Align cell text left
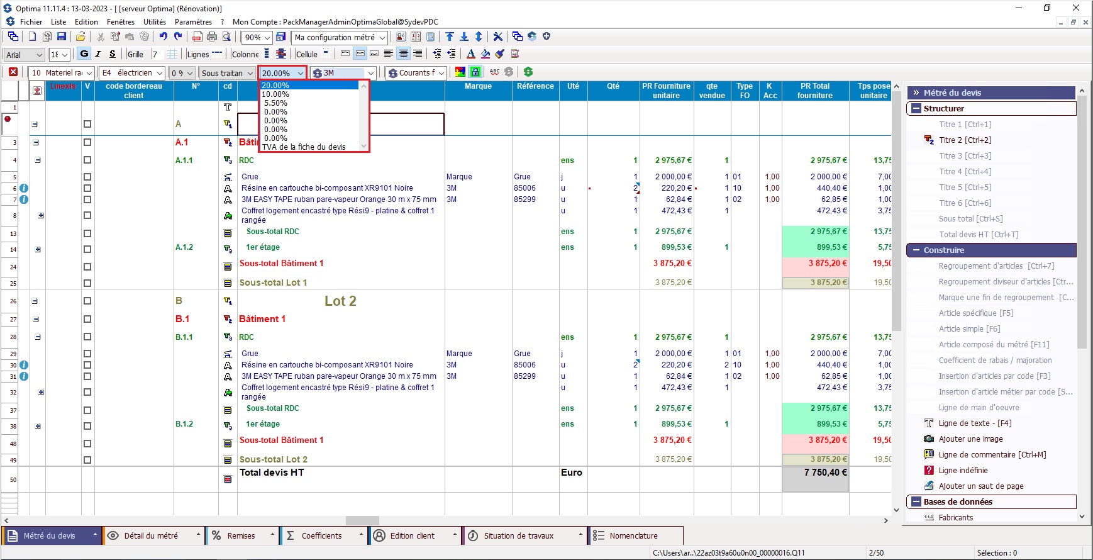Image resolution: width=1093 pixels, height=560 pixels. pyautogui.click(x=389, y=54)
